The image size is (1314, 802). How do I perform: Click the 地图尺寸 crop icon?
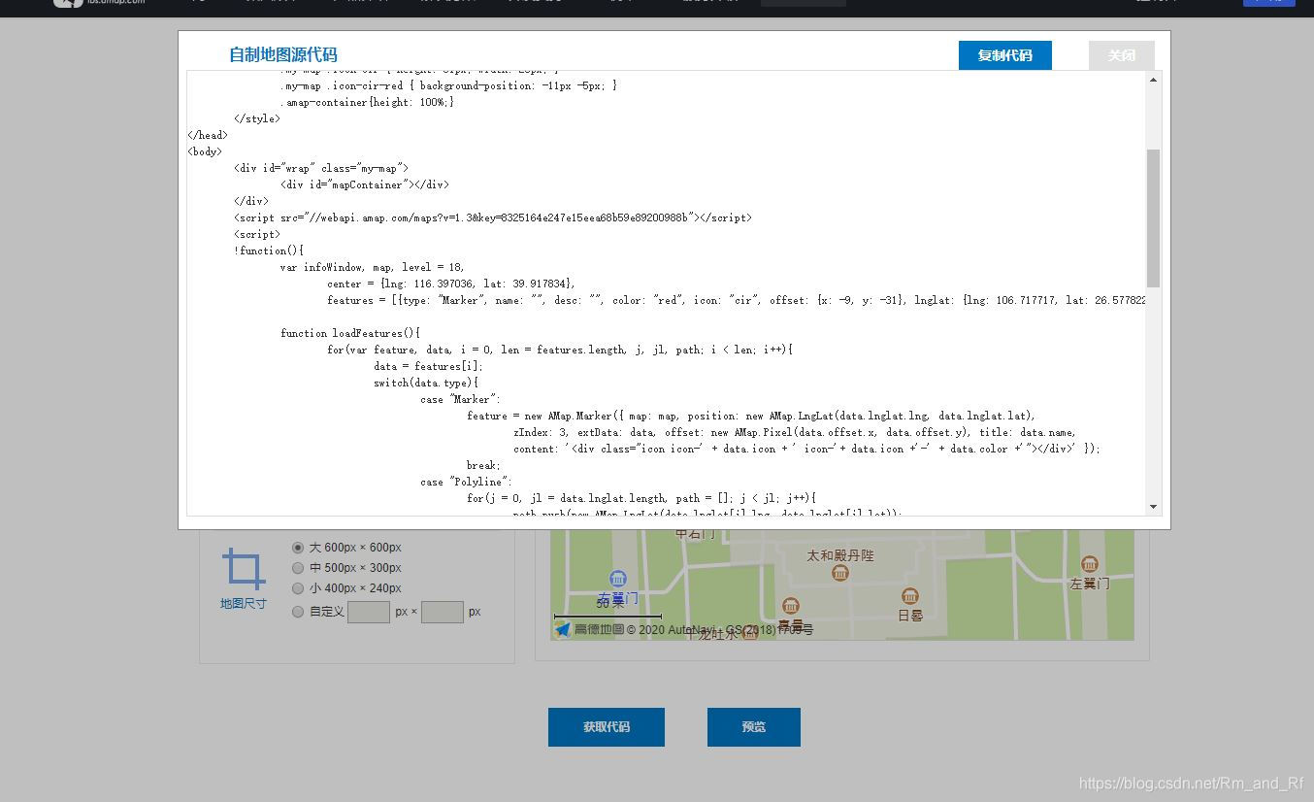coord(243,569)
